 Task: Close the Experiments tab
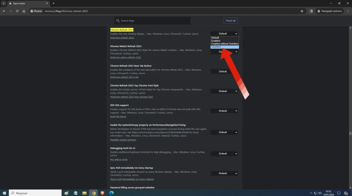tap(47, 4)
